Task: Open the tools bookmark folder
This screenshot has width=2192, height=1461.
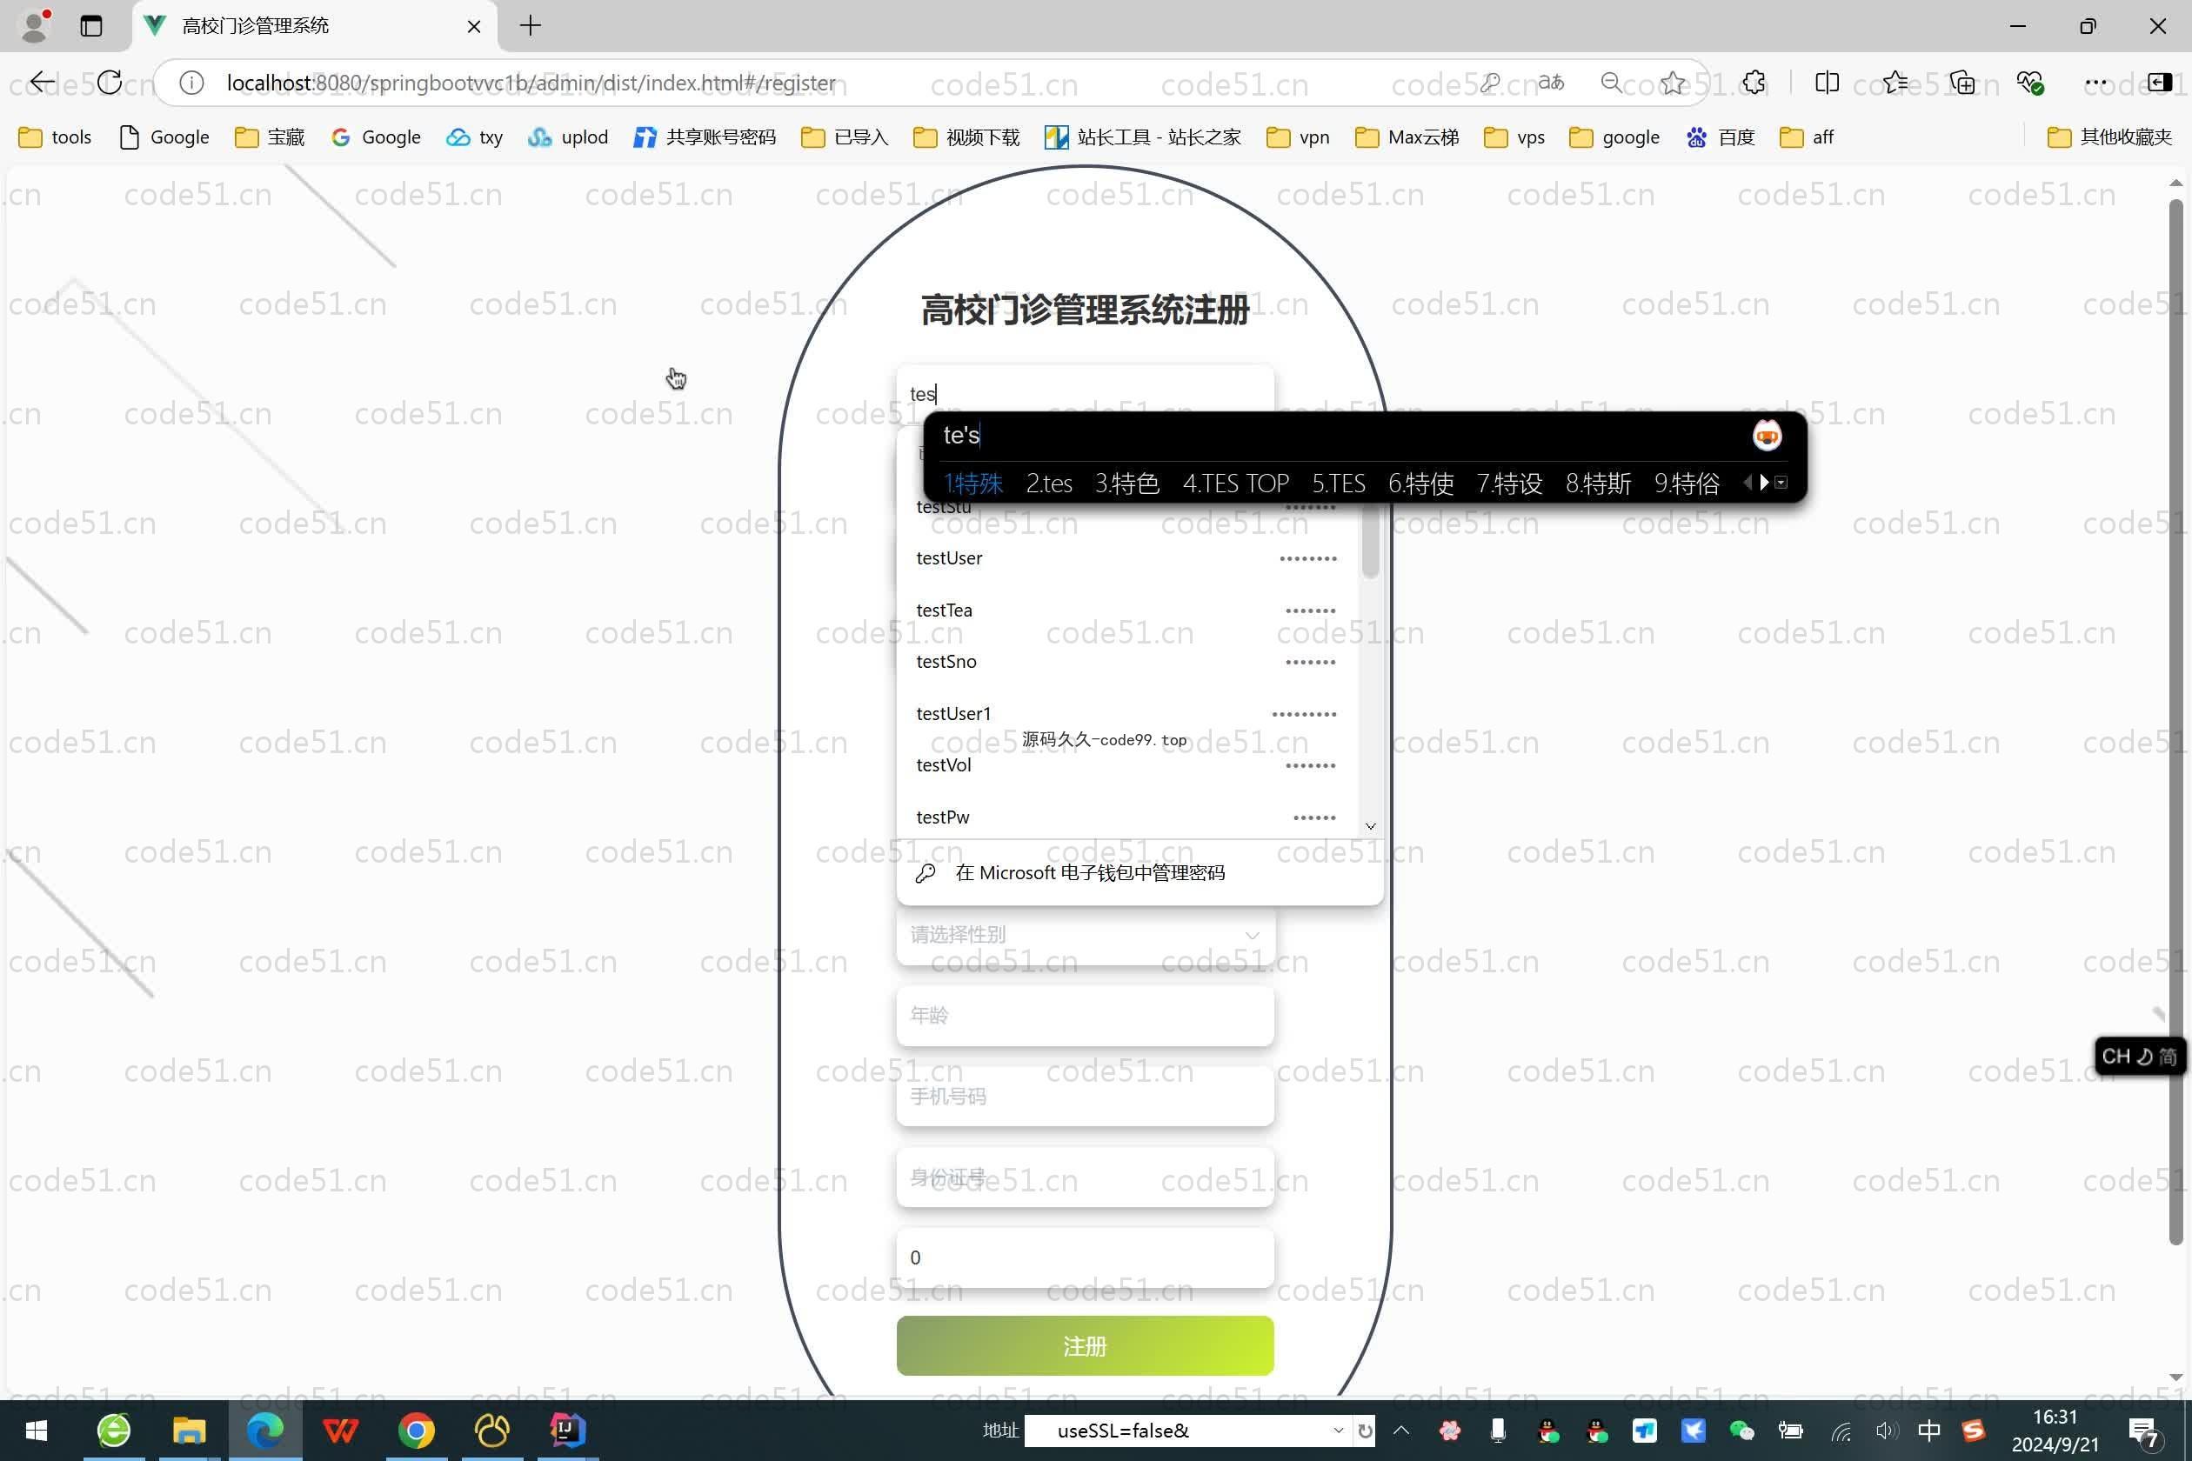Action: pyautogui.click(x=55, y=137)
